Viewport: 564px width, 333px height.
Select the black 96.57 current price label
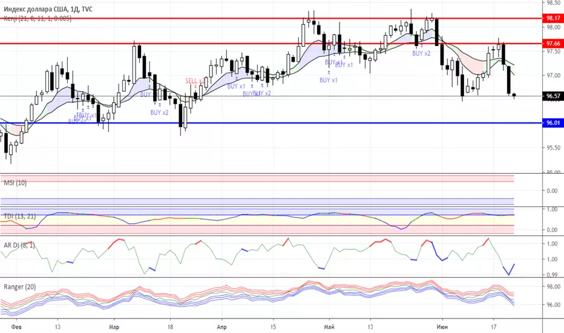(553, 96)
